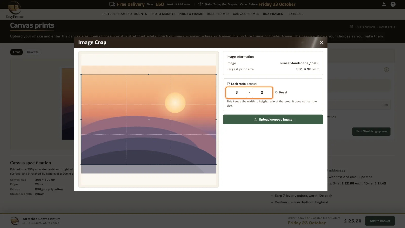Open Print and frame breadcrumb link
The height and width of the screenshot is (228, 405).
(366, 27)
